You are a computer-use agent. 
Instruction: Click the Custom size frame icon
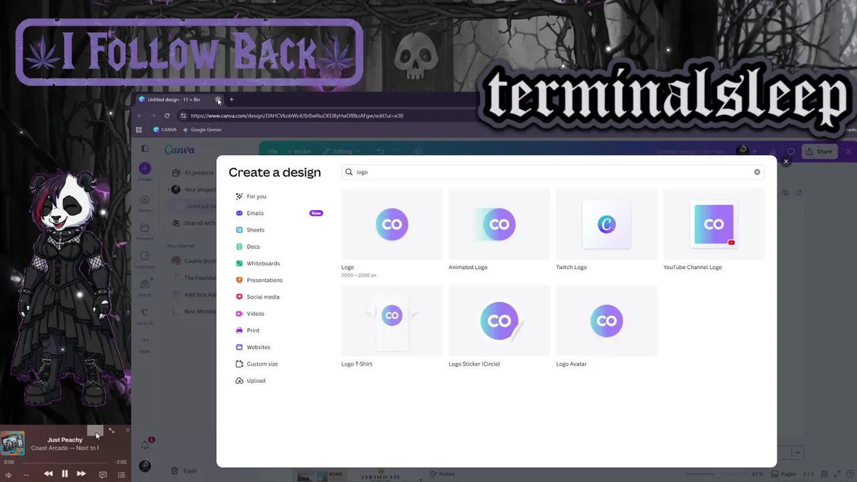(240, 364)
